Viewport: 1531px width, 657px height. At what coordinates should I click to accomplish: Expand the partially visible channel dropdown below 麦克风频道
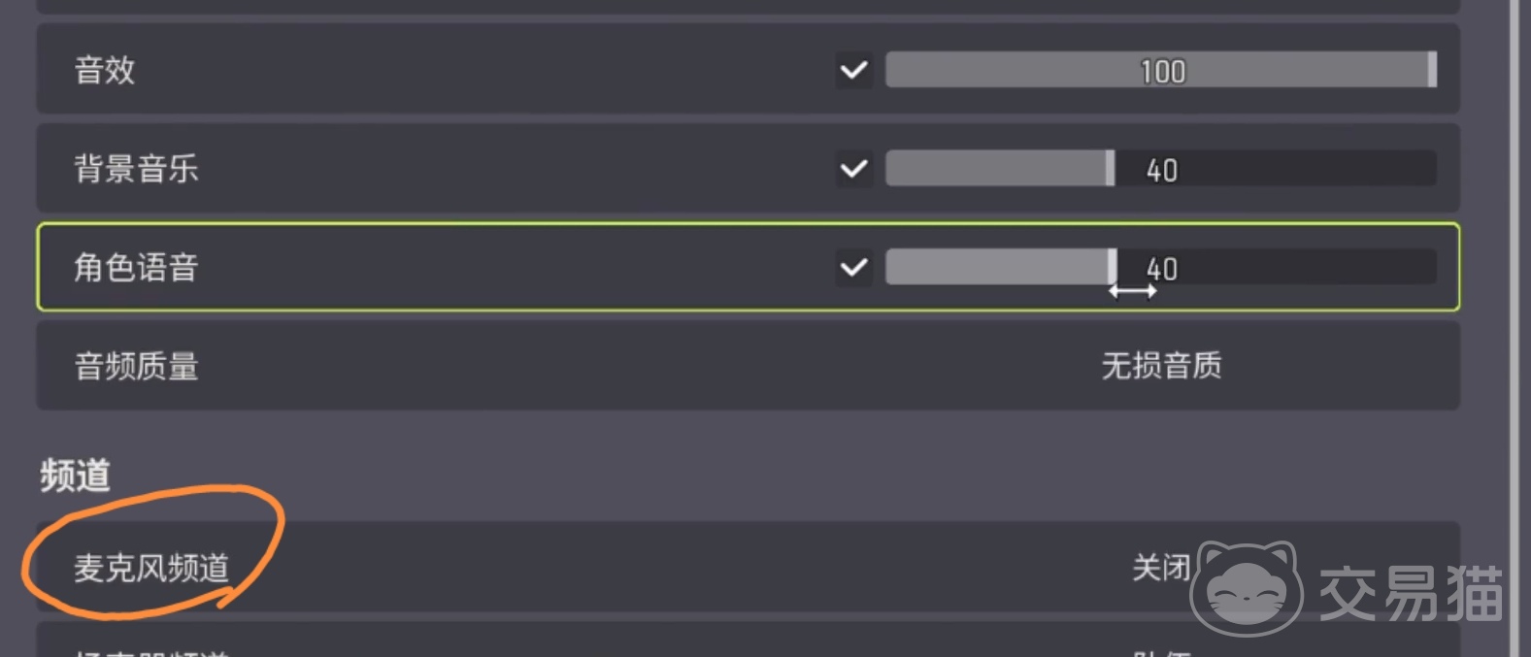pos(1161,650)
